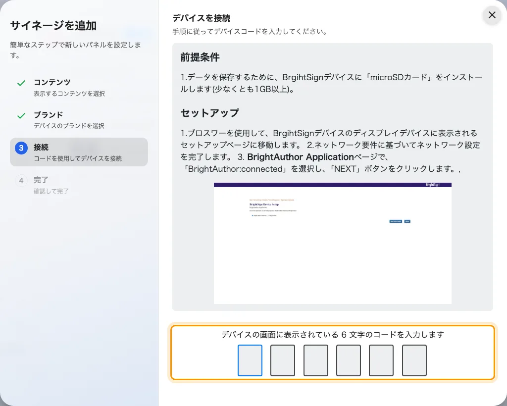Click the text デバイスのブランドを選択
This screenshot has height=406, width=507.
(69, 126)
